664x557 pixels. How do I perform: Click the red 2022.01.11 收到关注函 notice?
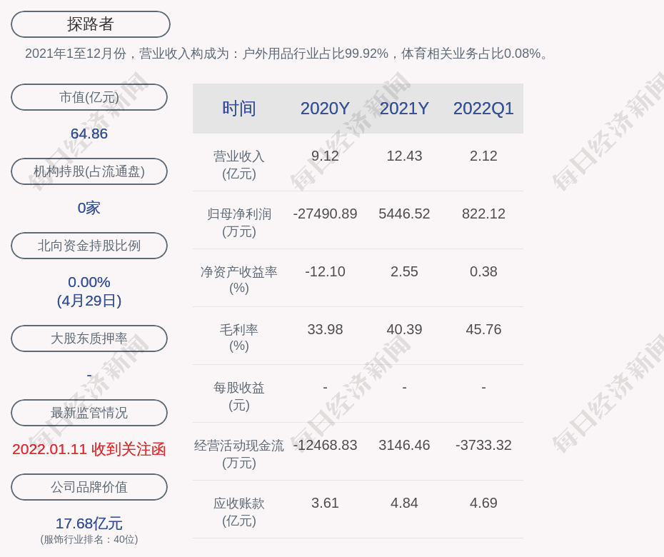(89, 449)
